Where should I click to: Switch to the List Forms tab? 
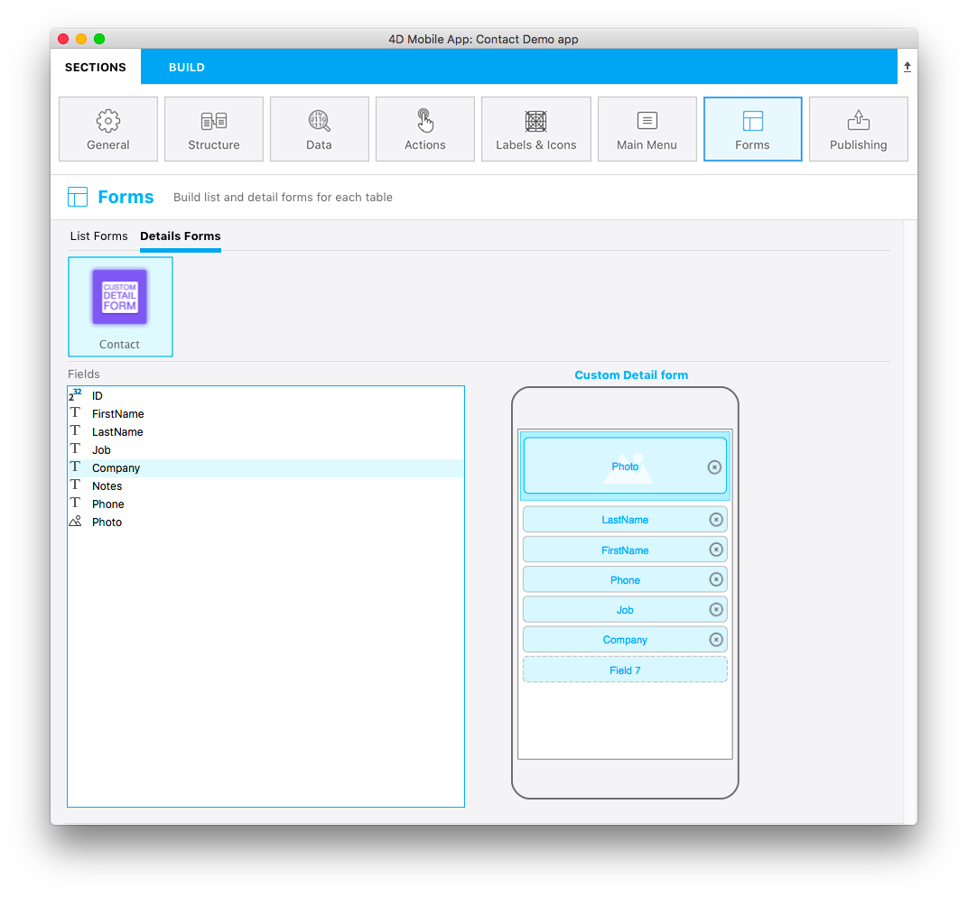pos(98,236)
